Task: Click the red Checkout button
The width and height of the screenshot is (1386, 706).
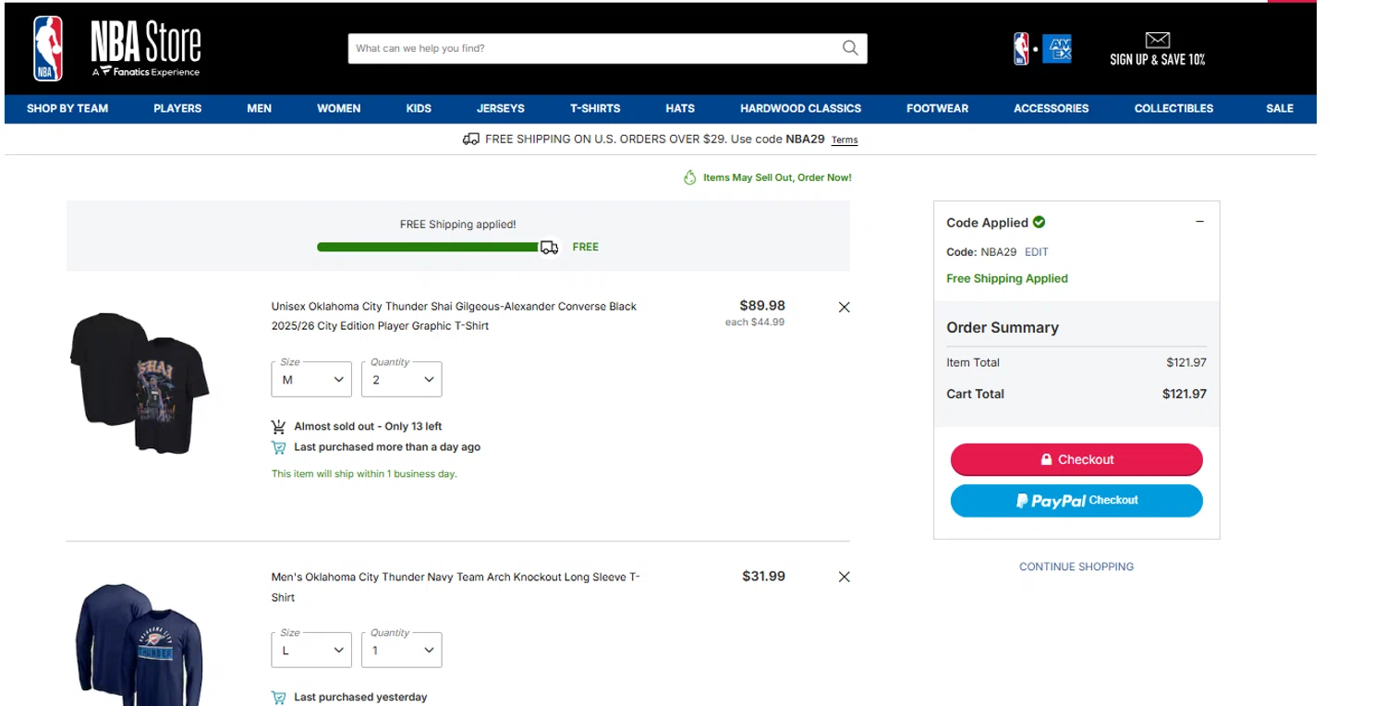Action: pos(1076,459)
